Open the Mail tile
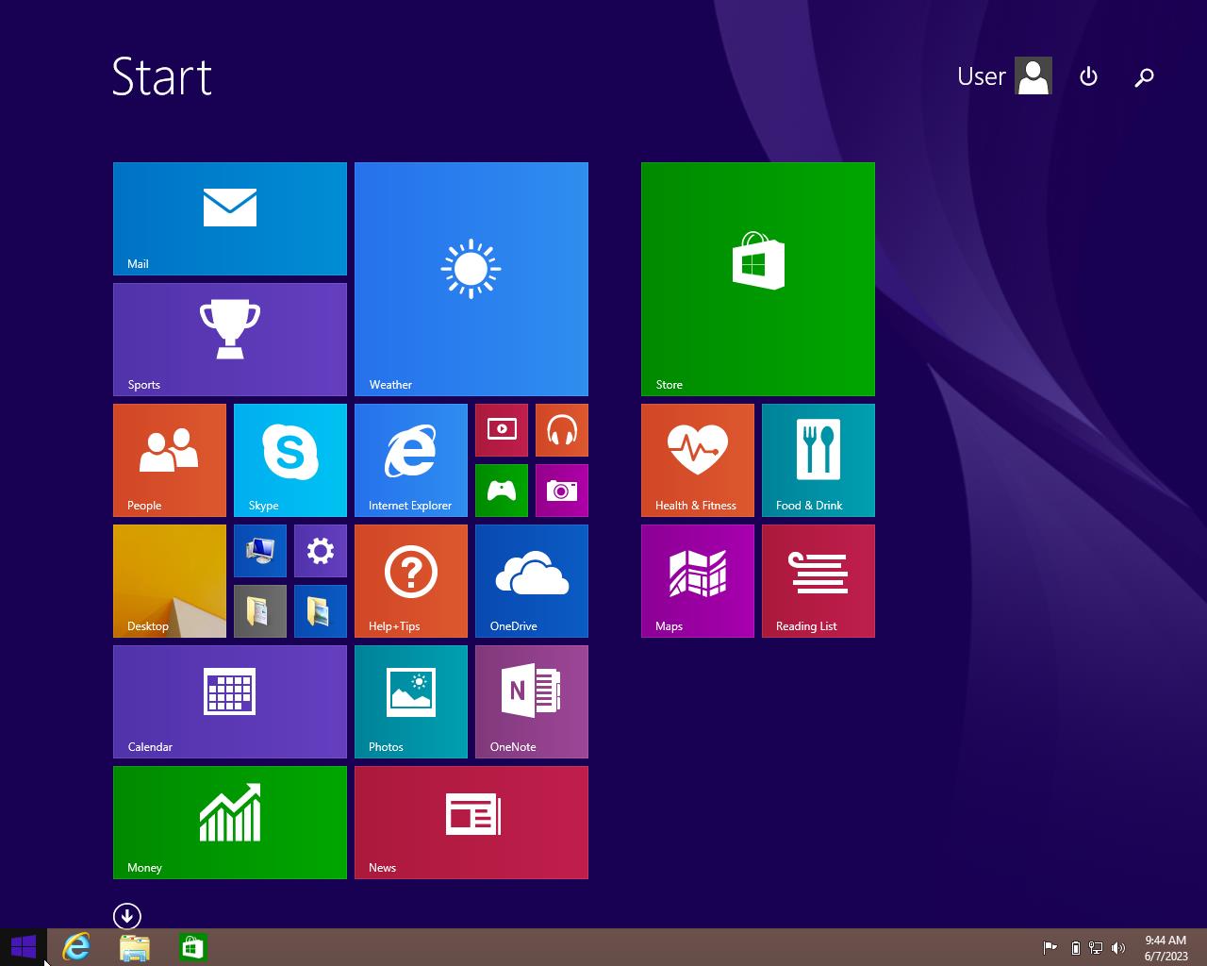This screenshot has height=966, width=1207. pyautogui.click(x=229, y=219)
